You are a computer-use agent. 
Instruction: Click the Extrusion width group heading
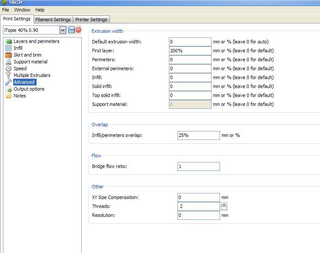(x=107, y=31)
